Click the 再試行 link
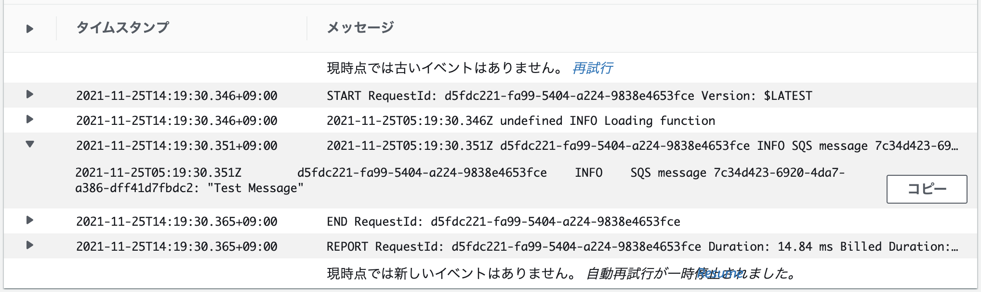 592,68
